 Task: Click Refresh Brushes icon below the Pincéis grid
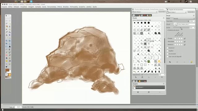pyautogui.click(x=162, y=77)
